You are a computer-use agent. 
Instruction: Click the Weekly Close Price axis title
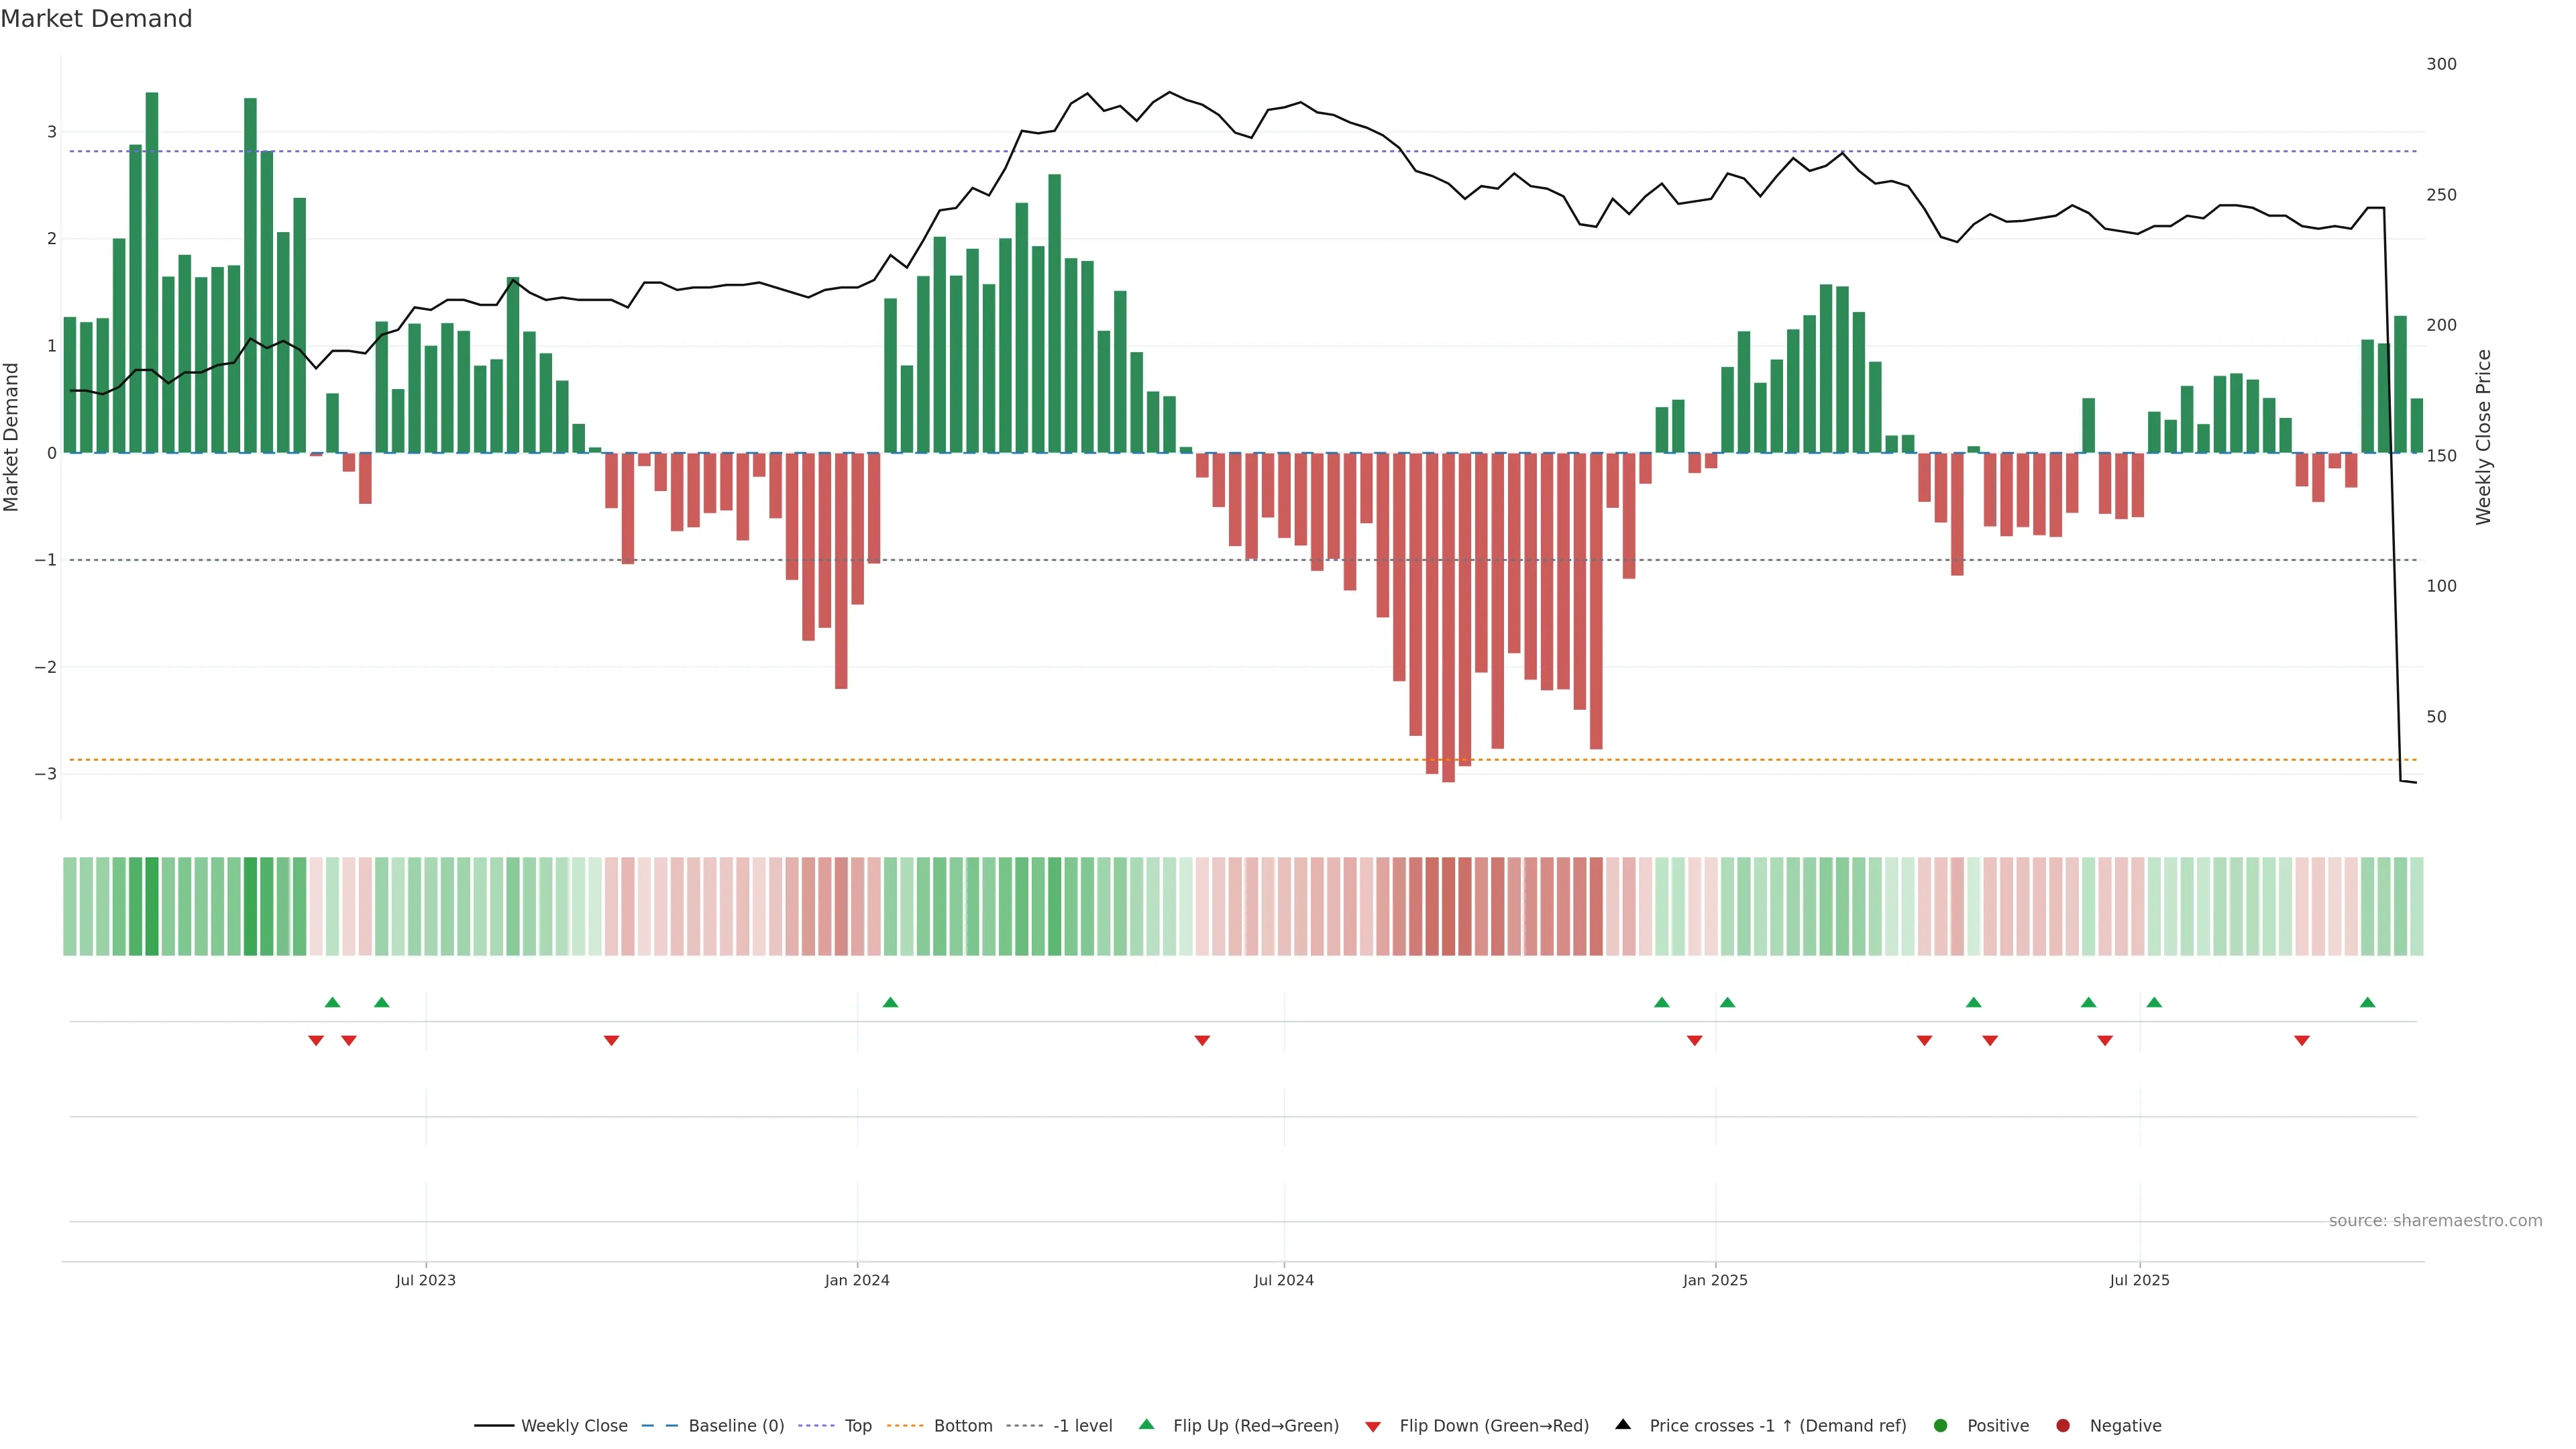2483,437
